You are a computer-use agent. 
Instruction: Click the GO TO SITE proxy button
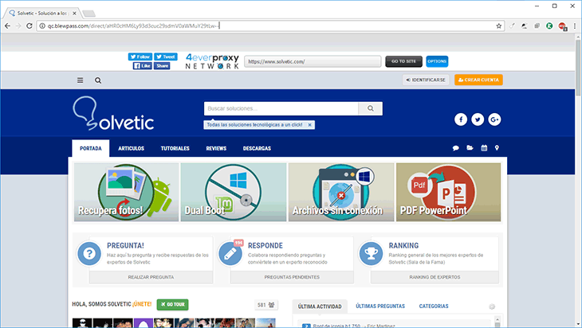[403, 61]
